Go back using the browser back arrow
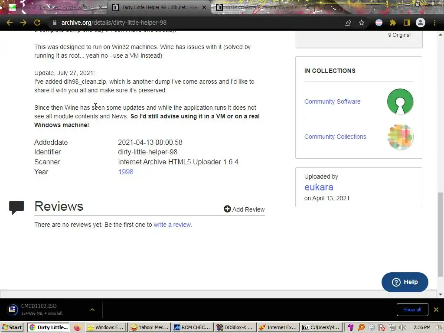The width and height of the screenshot is (444, 333). [x=10, y=23]
